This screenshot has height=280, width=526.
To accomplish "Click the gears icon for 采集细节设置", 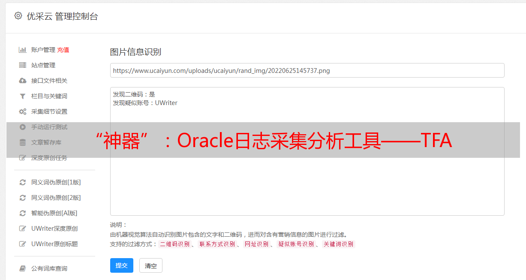I will [x=23, y=111].
